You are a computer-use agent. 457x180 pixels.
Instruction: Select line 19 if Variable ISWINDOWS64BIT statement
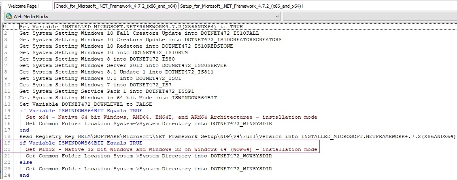[81, 143]
